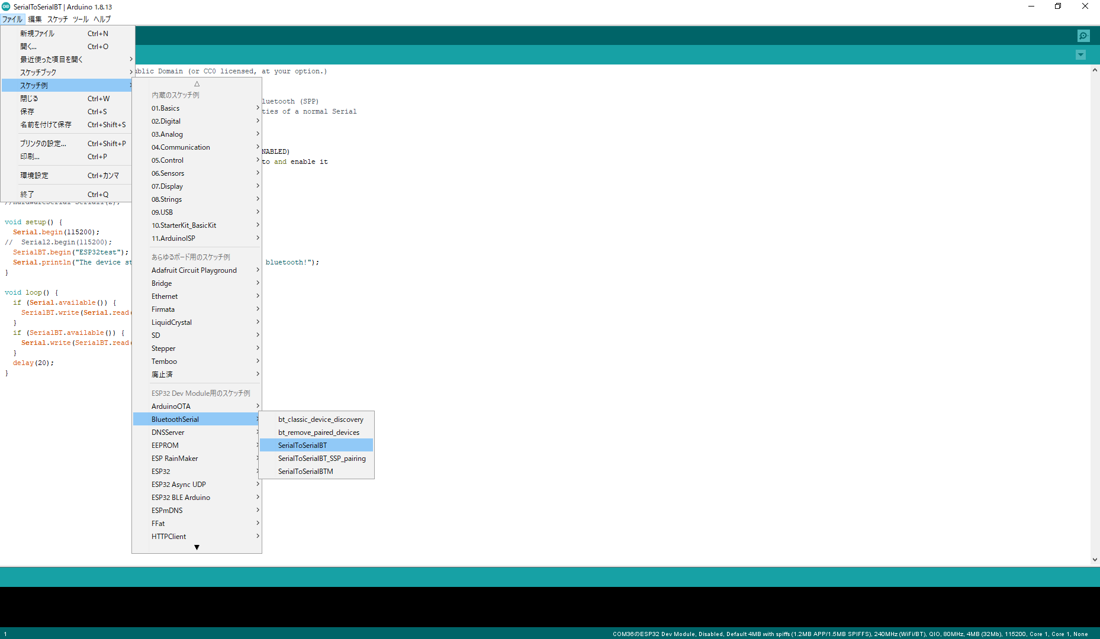Click editor scrollbar up arrow
Viewport: 1100px width, 639px height.
(x=1095, y=70)
